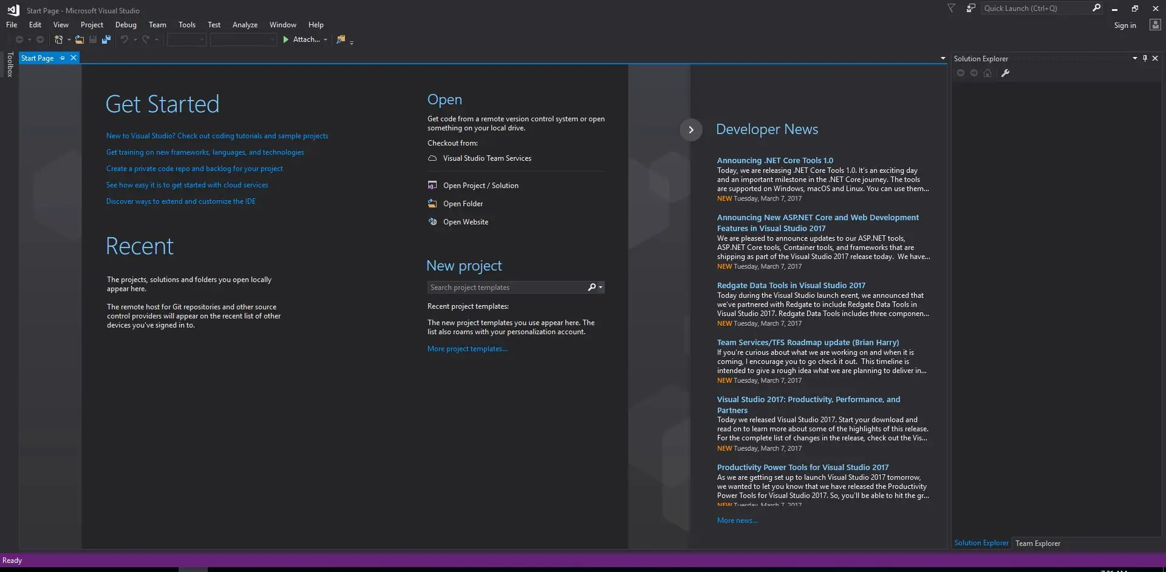Switch to the Solution Explorer bottom tab
Screen dimensions: 1166x572
pos(981,543)
